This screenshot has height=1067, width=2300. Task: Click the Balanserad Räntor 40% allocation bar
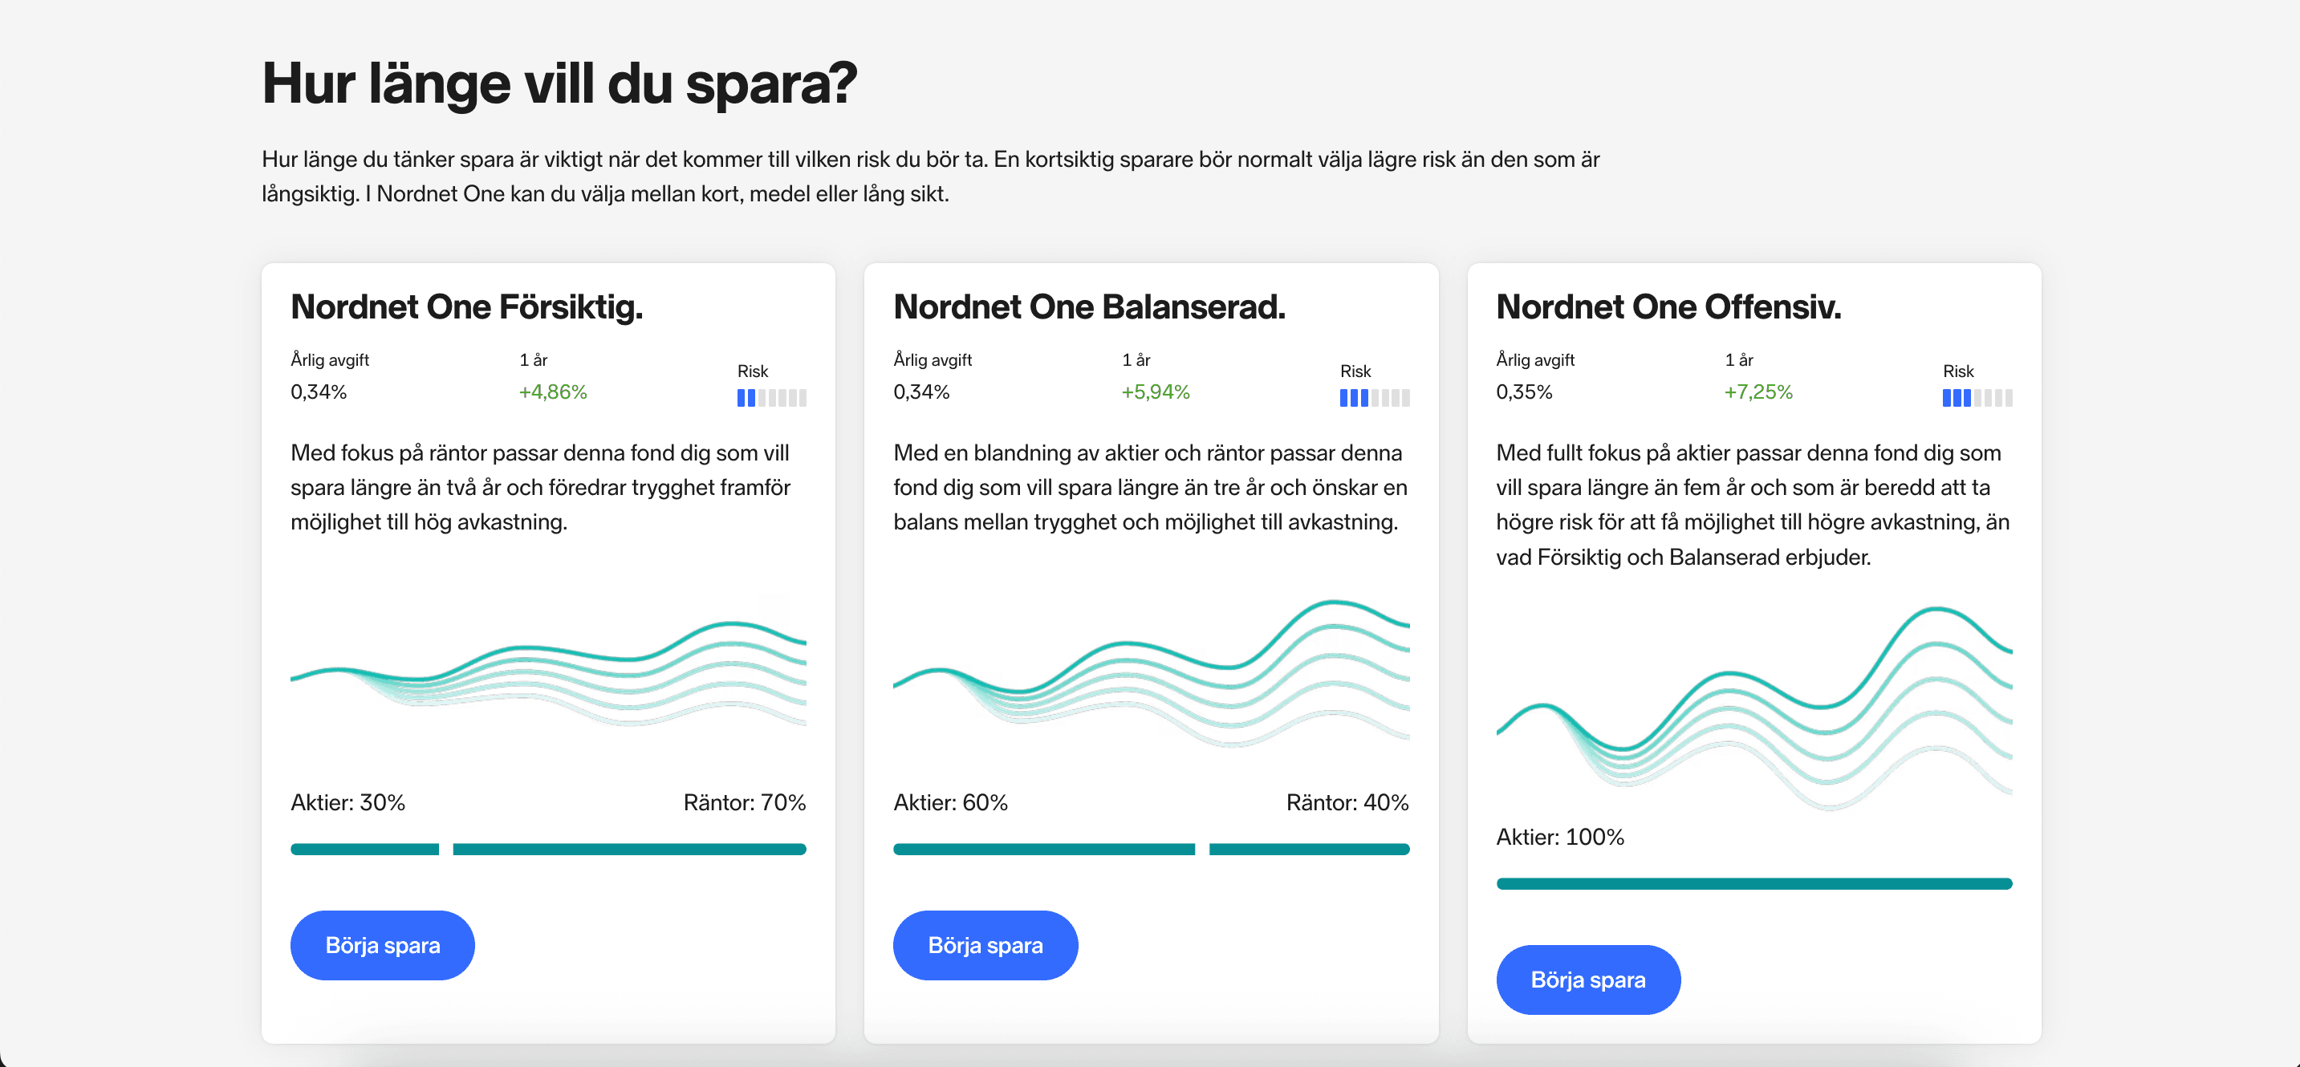tap(1309, 849)
